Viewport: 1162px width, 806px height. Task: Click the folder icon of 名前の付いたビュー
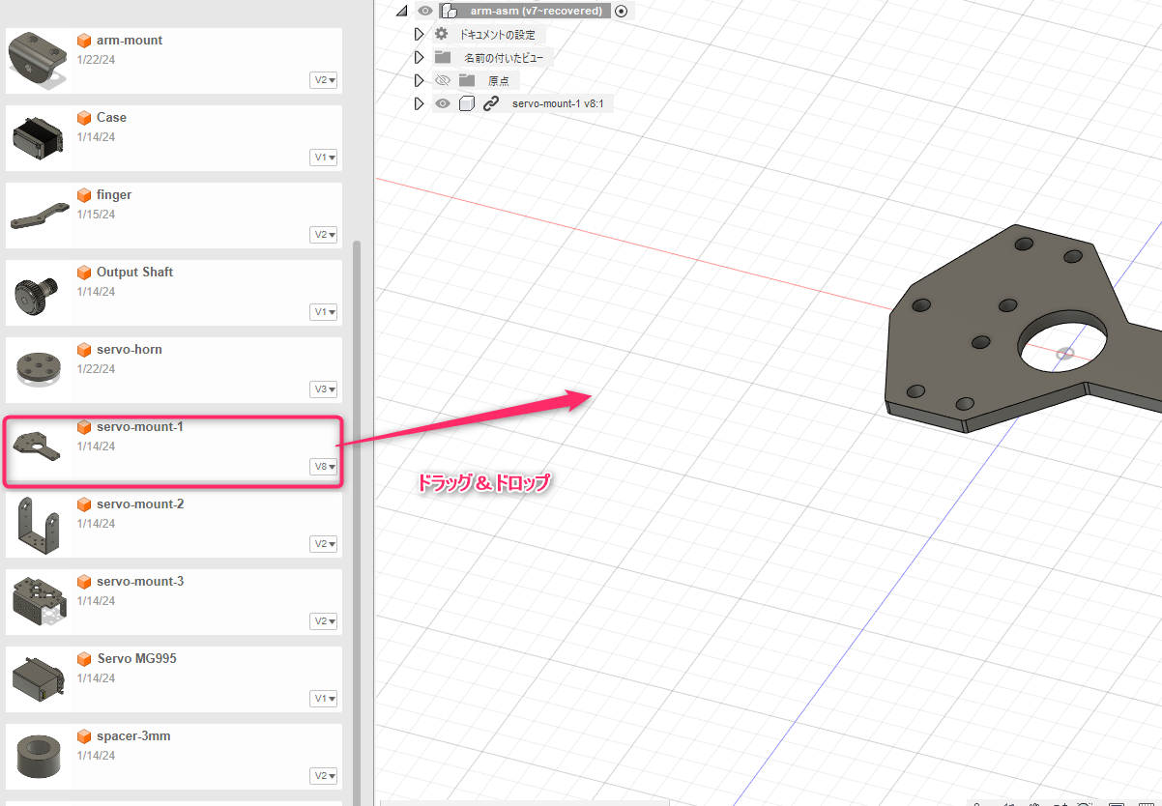[443, 57]
